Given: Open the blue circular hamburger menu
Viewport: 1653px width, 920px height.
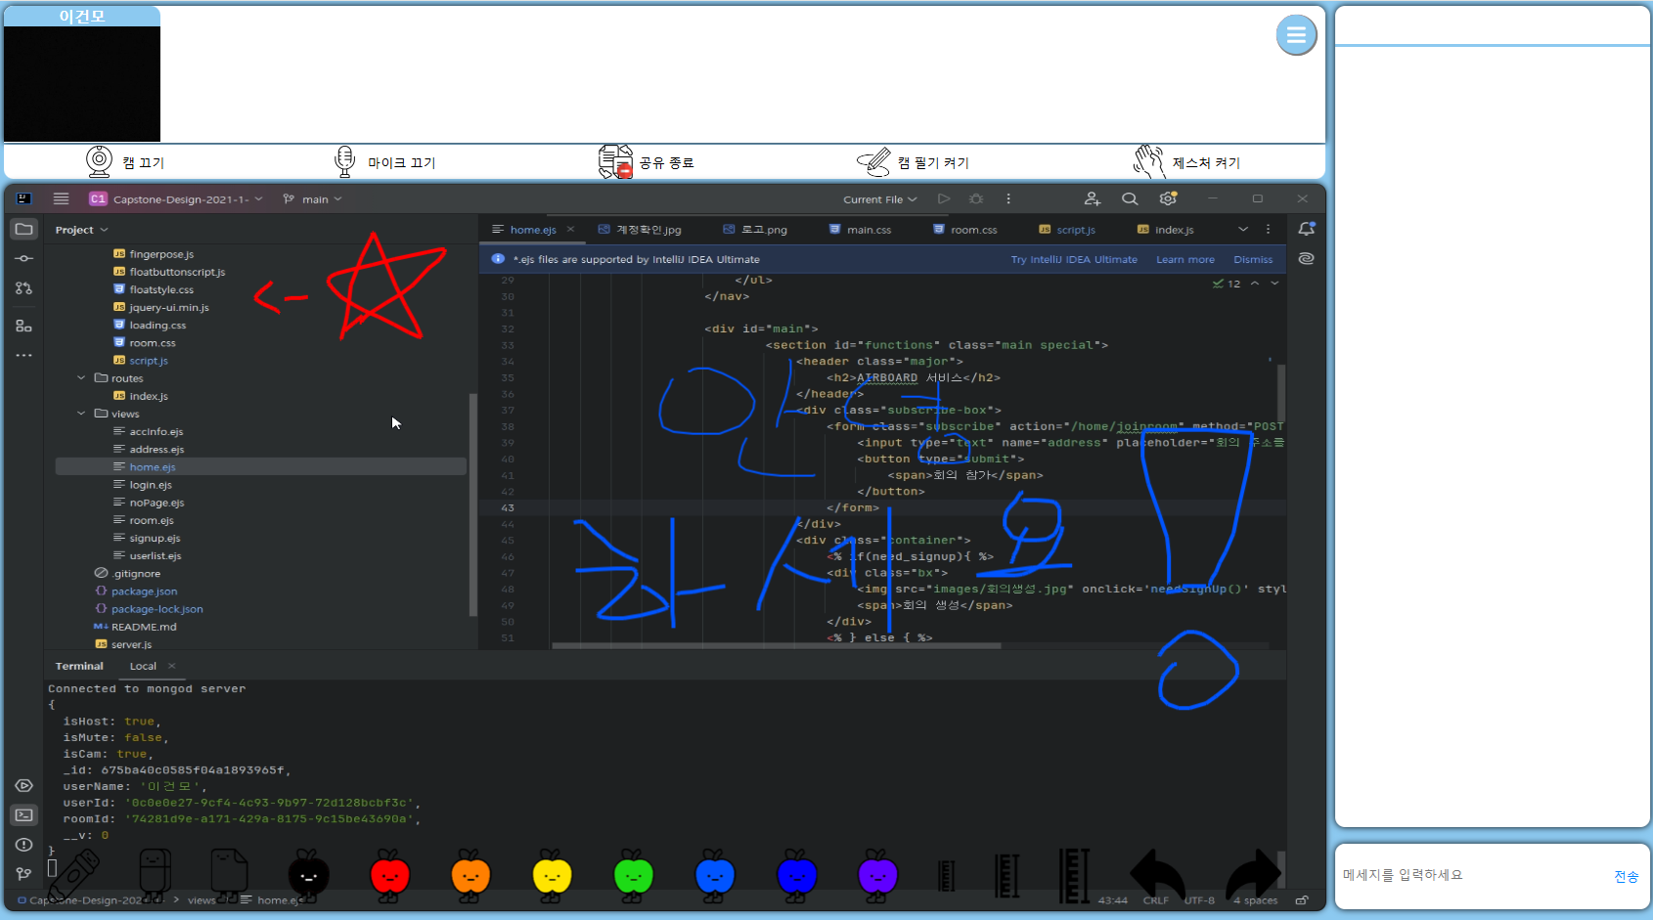Looking at the screenshot, I should [1296, 35].
